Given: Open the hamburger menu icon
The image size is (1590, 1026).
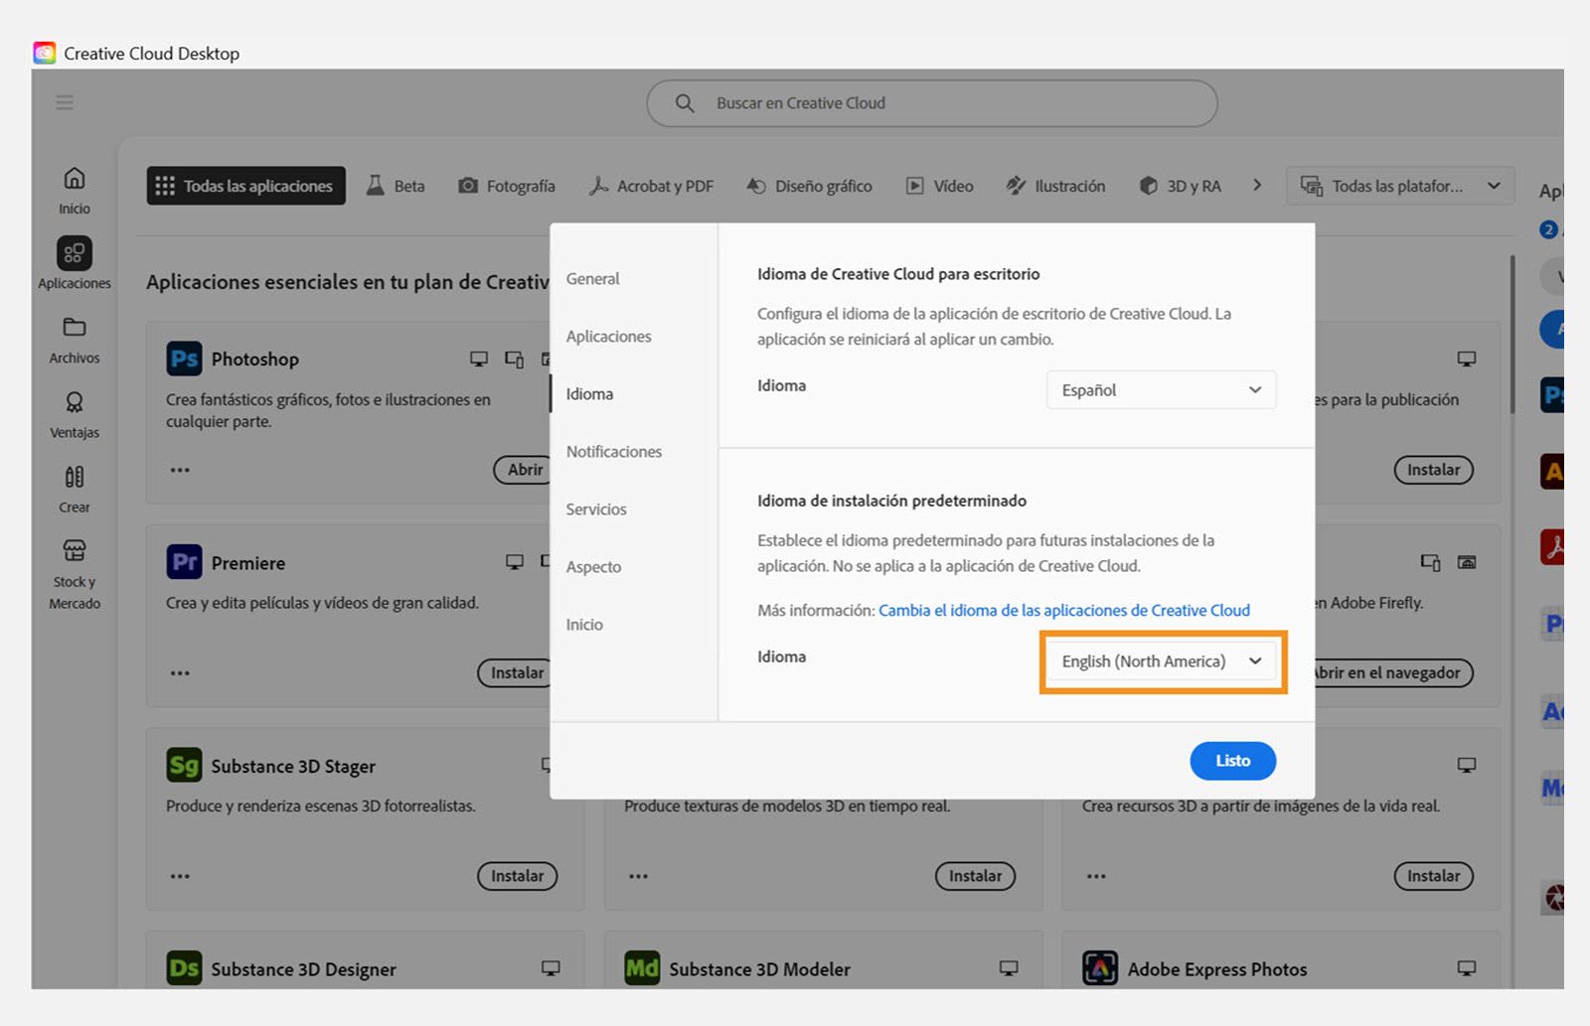Looking at the screenshot, I should click(x=65, y=102).
